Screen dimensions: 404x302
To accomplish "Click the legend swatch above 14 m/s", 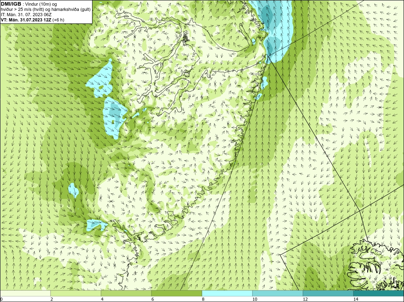I will [x=379, y=294].
